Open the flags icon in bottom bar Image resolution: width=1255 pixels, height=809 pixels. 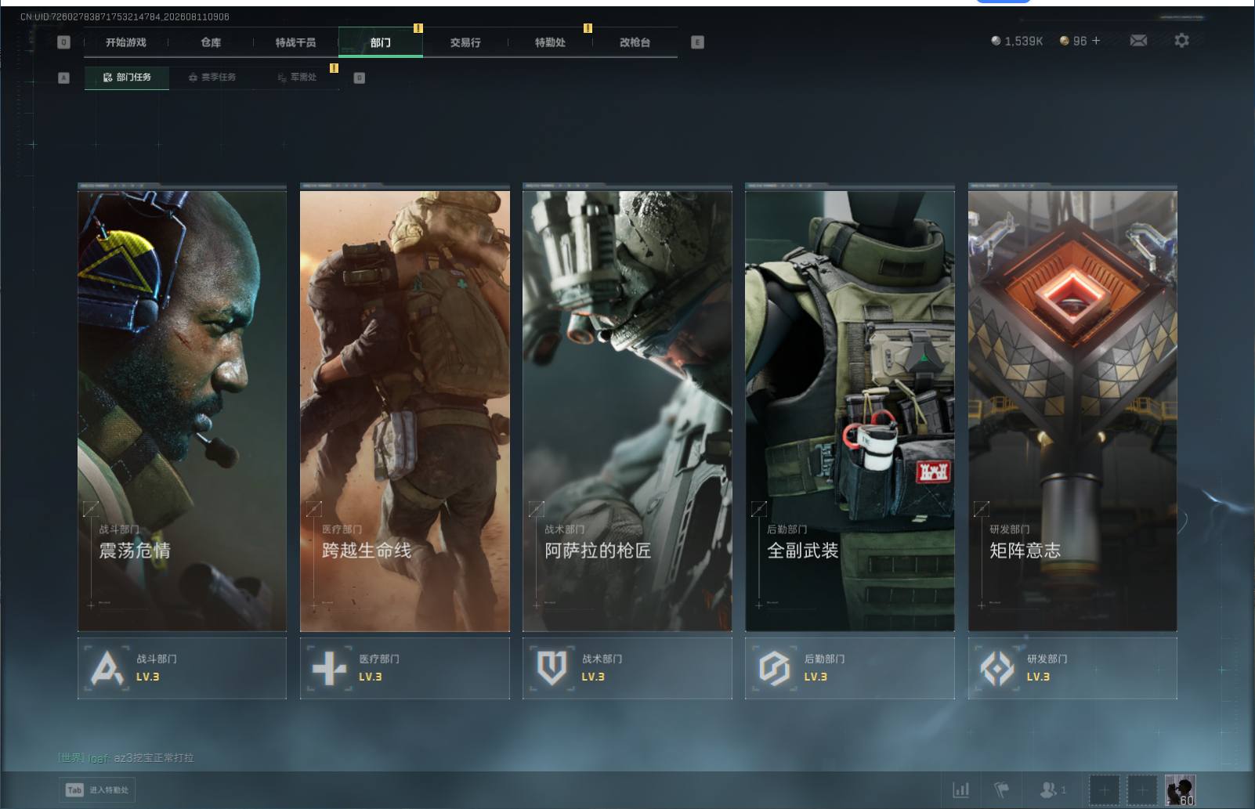1002,789
